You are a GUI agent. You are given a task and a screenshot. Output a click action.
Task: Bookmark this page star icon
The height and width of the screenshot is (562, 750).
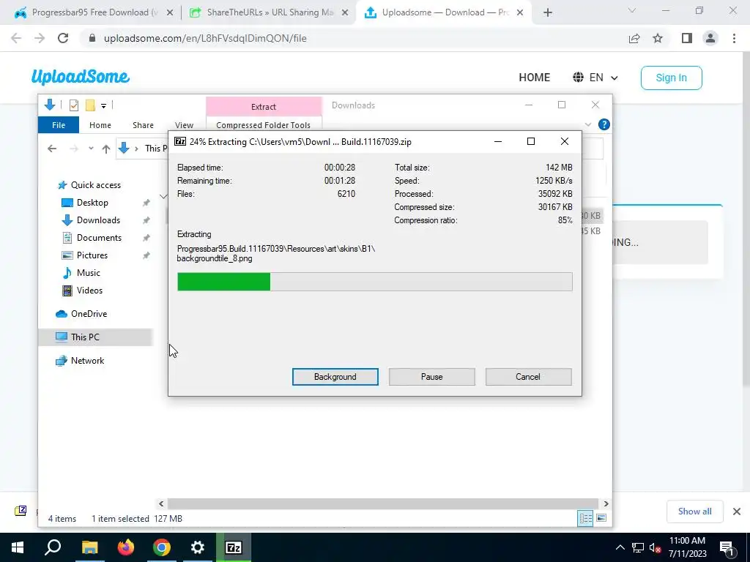[658, 38]
